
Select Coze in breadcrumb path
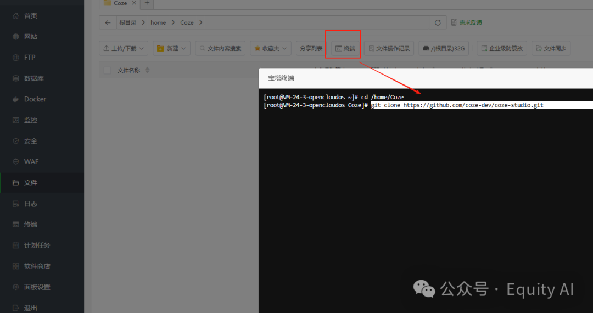pos(187,22)
